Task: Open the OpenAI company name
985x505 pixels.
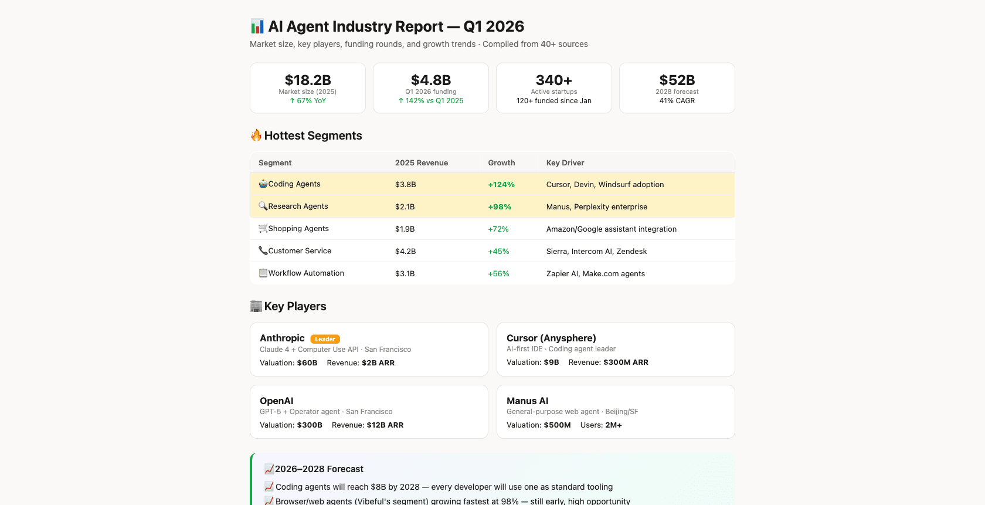Action: [x=277, y=401]
